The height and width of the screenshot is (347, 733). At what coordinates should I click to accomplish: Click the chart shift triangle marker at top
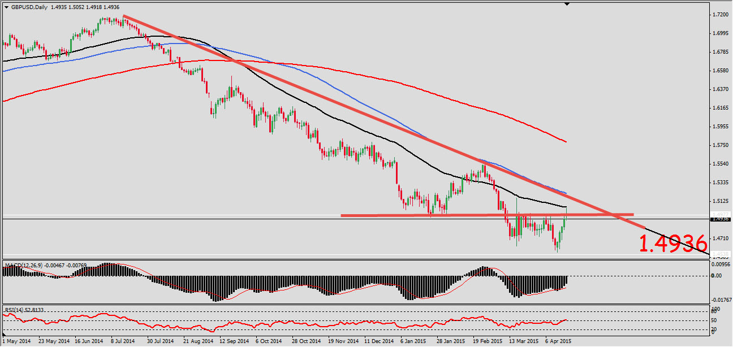pyautogui.click(x=567, y=5)
